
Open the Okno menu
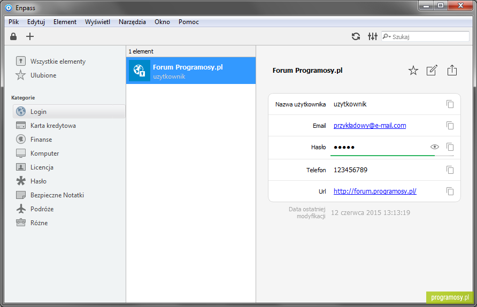tap(162, 22)
